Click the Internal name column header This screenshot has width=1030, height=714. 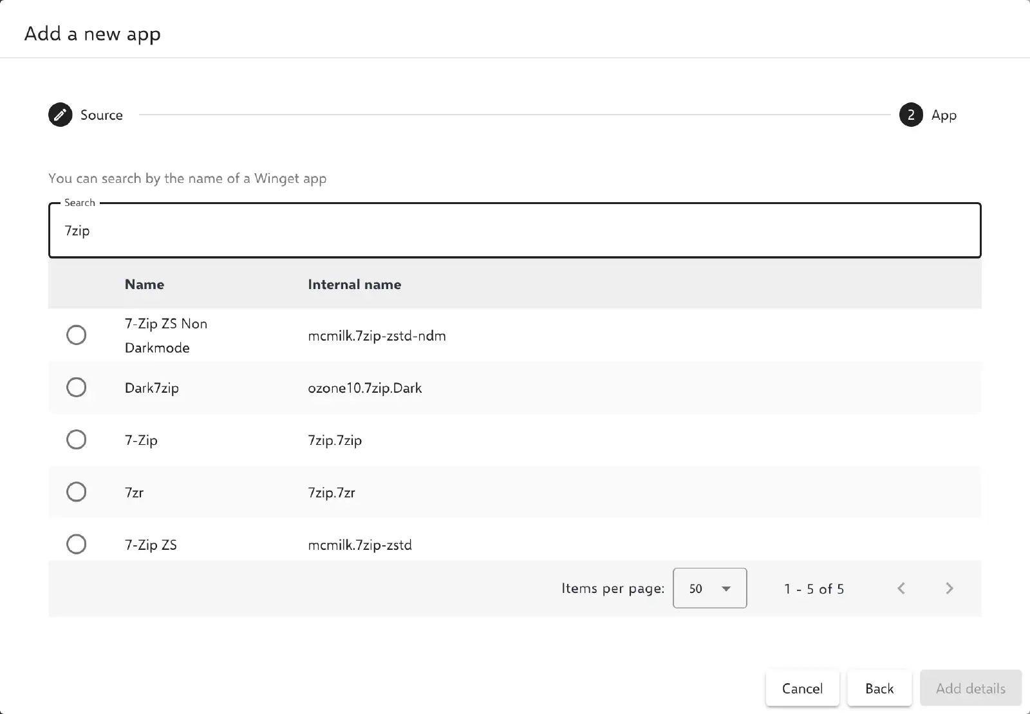click(355, 285)
